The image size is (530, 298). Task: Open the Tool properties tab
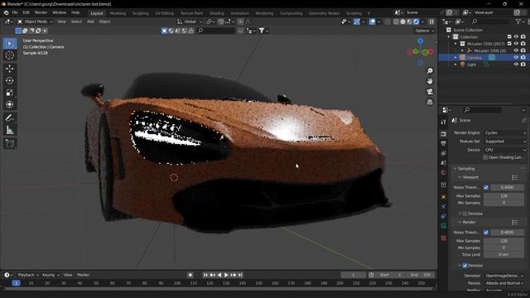pos(444,122)
